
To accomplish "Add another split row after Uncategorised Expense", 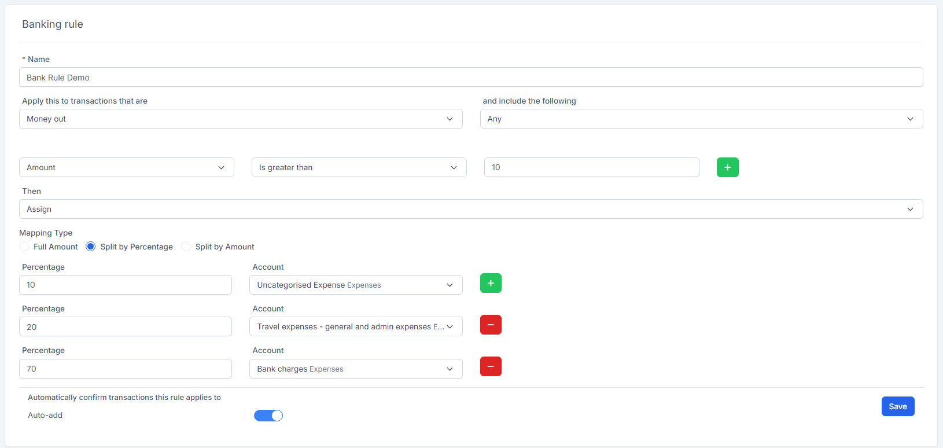I will (491, 283).
